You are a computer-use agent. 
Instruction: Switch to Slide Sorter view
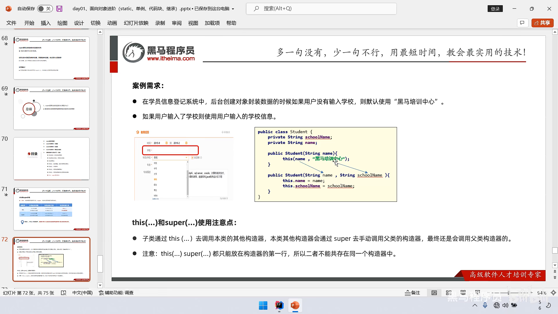(x=449, y=293)
